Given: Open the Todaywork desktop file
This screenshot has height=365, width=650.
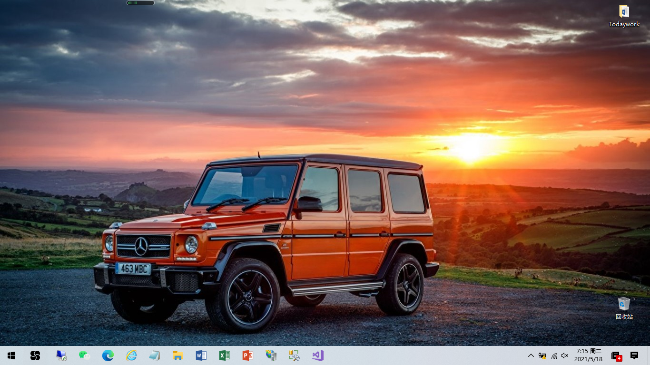Looking at the screenshot, I should tap(624, 16).
